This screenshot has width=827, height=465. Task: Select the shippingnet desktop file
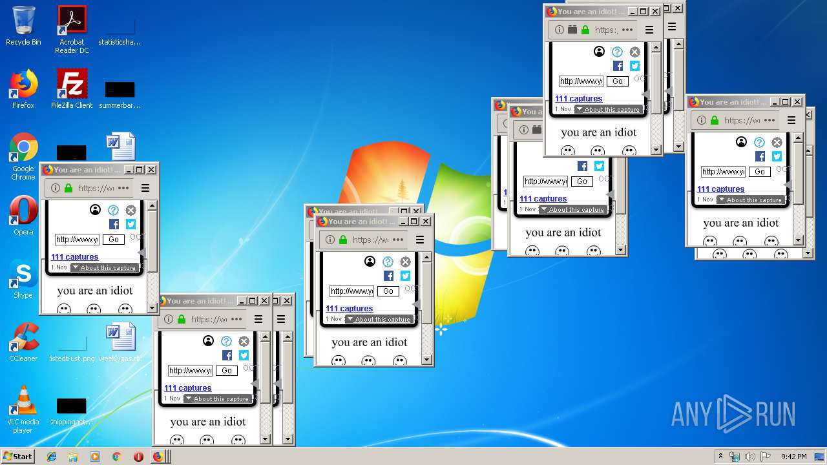tap(72, 411)
